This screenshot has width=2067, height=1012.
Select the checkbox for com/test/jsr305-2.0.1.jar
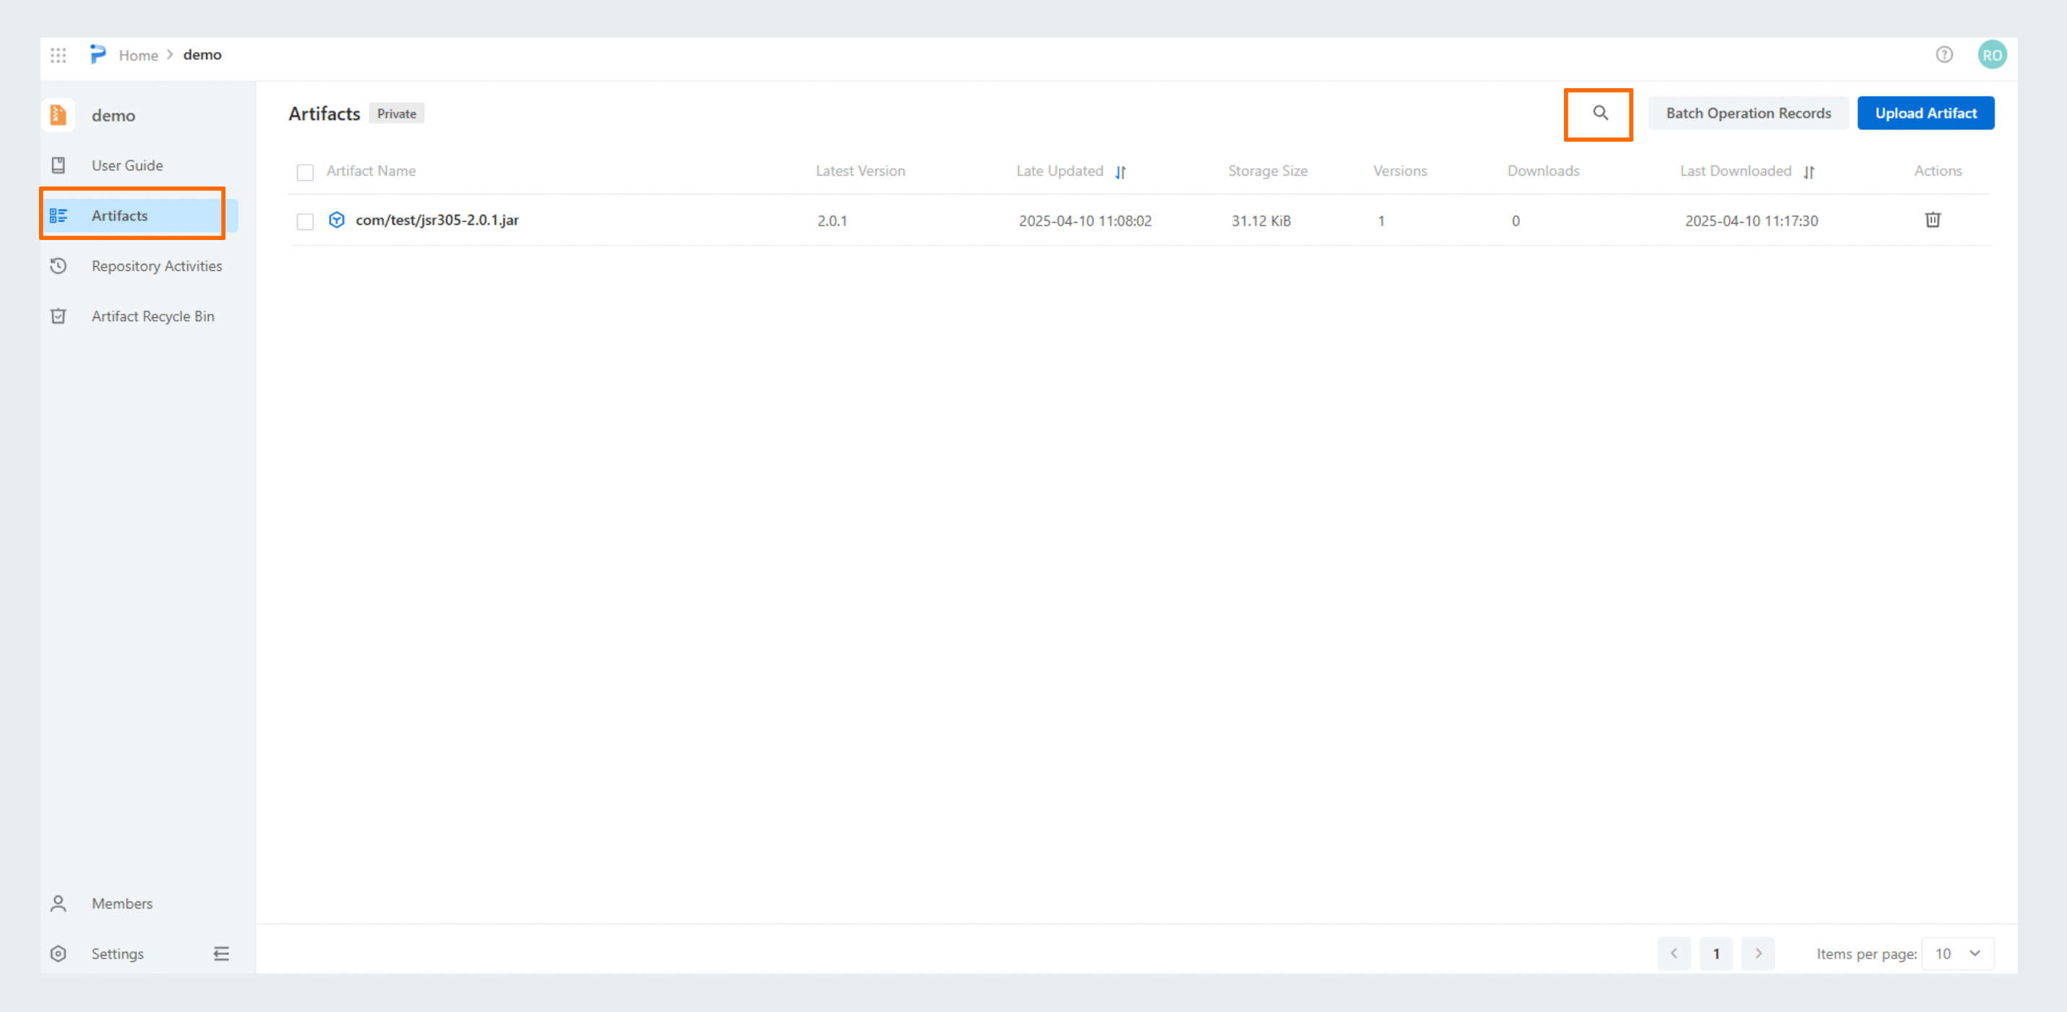coord(305,220)
